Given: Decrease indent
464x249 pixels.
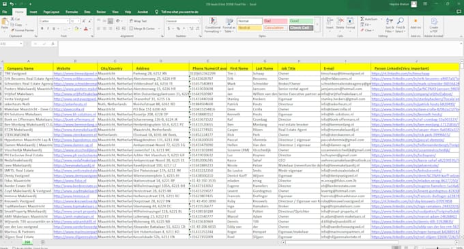Looking at the screenshot, I should 117,29.
